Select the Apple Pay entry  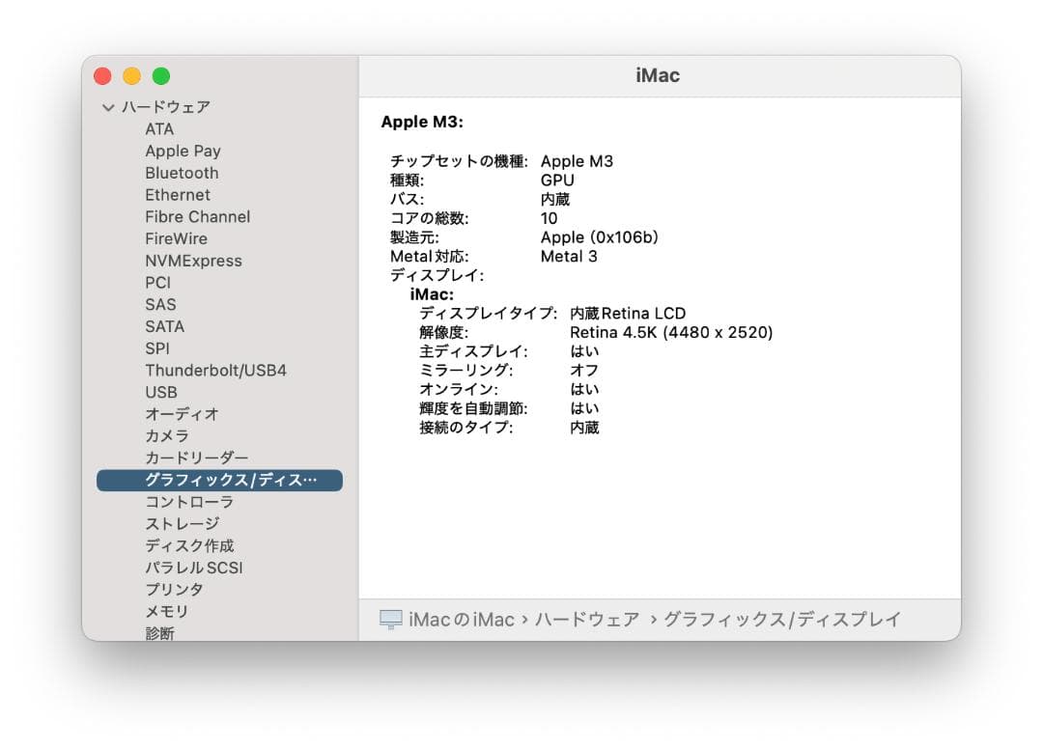click(183, 151)
